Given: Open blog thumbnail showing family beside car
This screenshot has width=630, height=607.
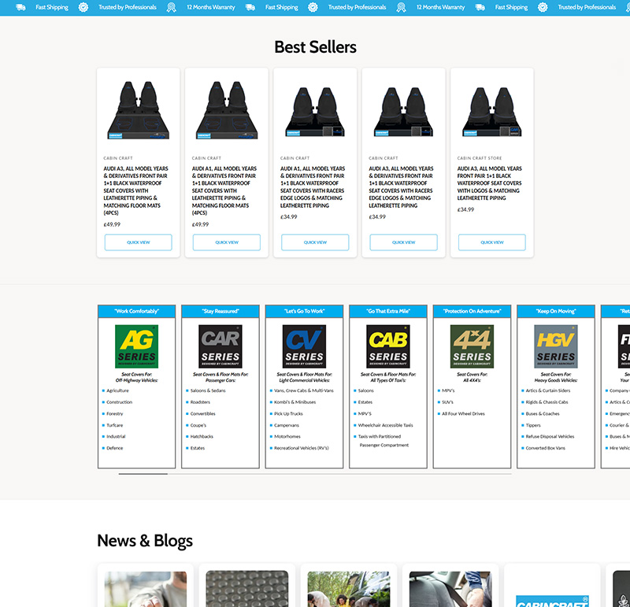Looking at the screenshot, I should (349, 589).
